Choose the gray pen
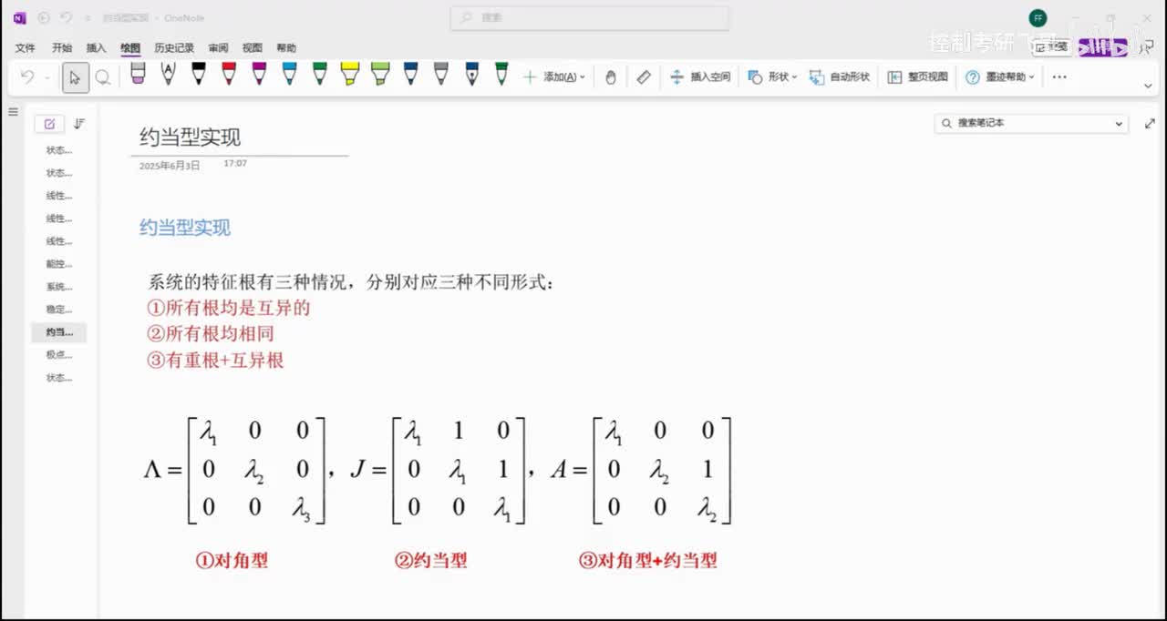Image resolution: width=1167 pixels, height=621 pixels. pyautogui.click(x=441, y=74)
